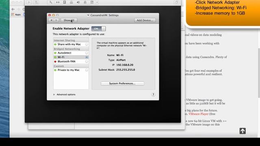Screen dimensions: 260x146
Task: Click the Show All button
Action: click(x=69, y=20)
